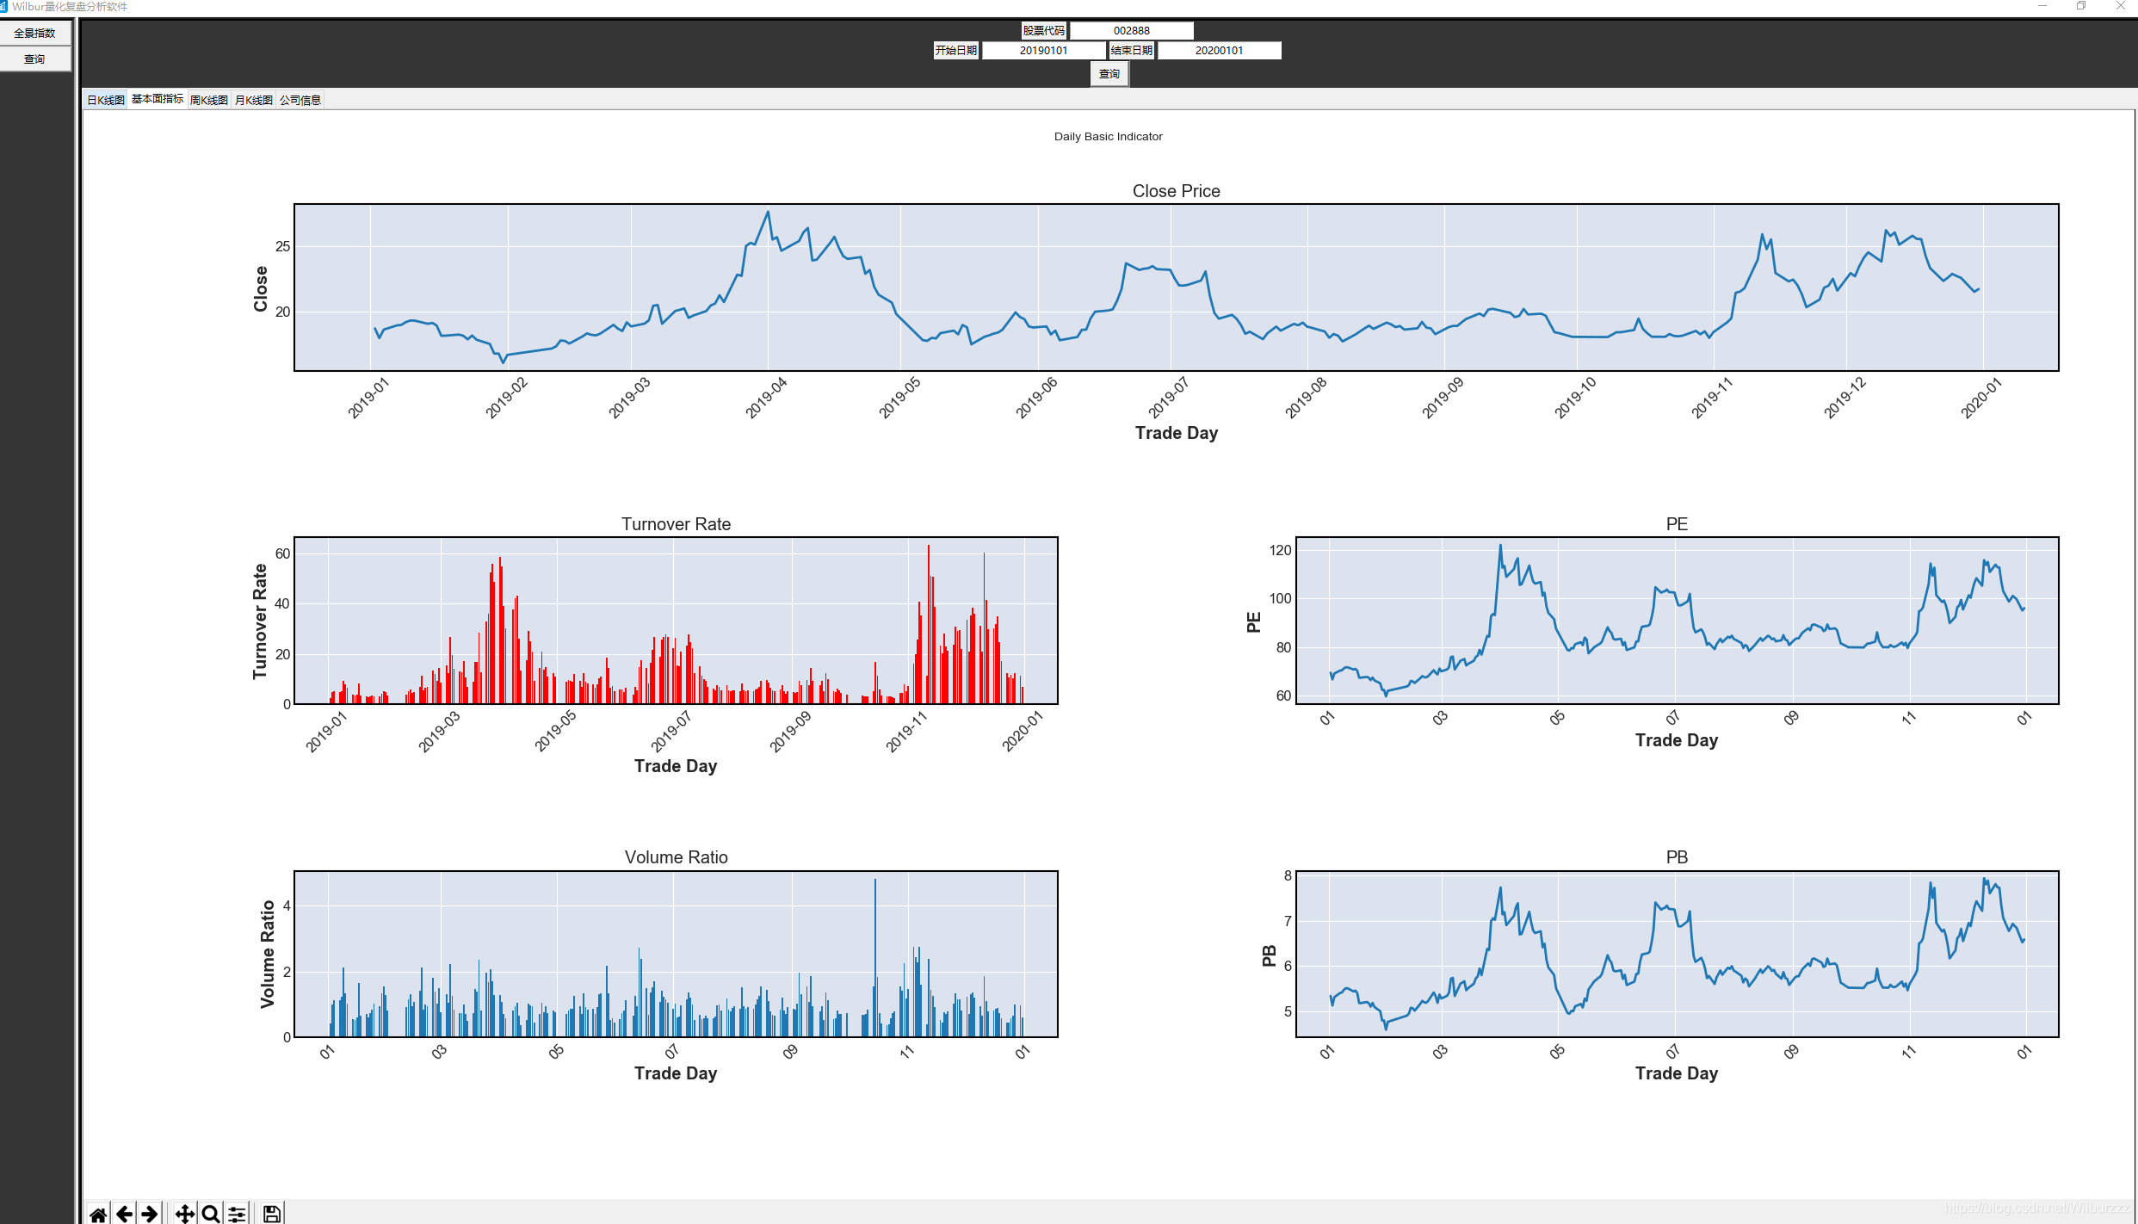The height and width of the screenshot is (1224, 2138).
Task: Go back to the previous plot view
Action: 124,1214
